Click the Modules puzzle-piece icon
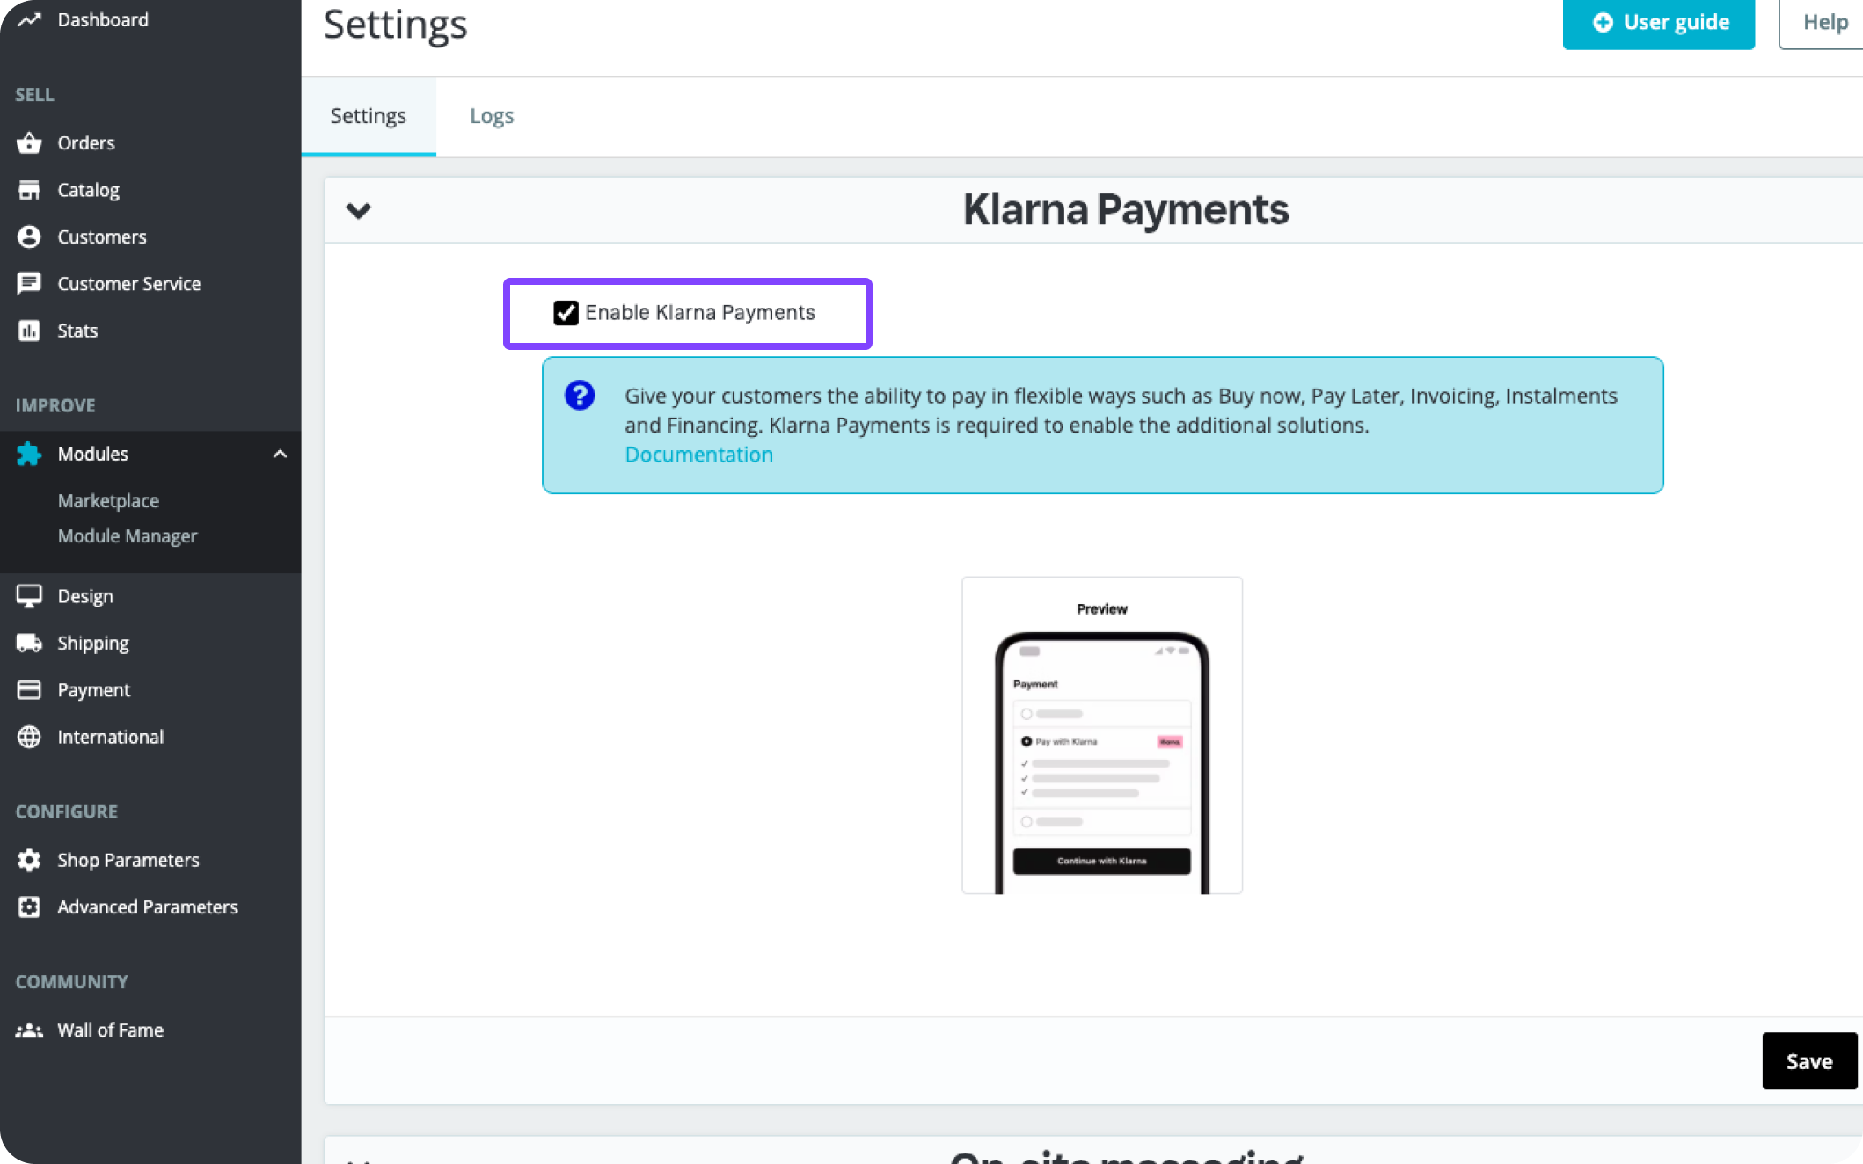The width and height of the screenshot is (1863, 1164). pos(28,454)
